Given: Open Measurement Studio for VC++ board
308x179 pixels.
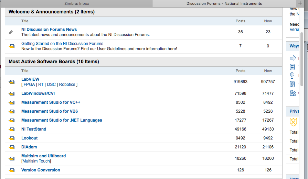Looking at the screenshot, I should click(x=51, y=102).
